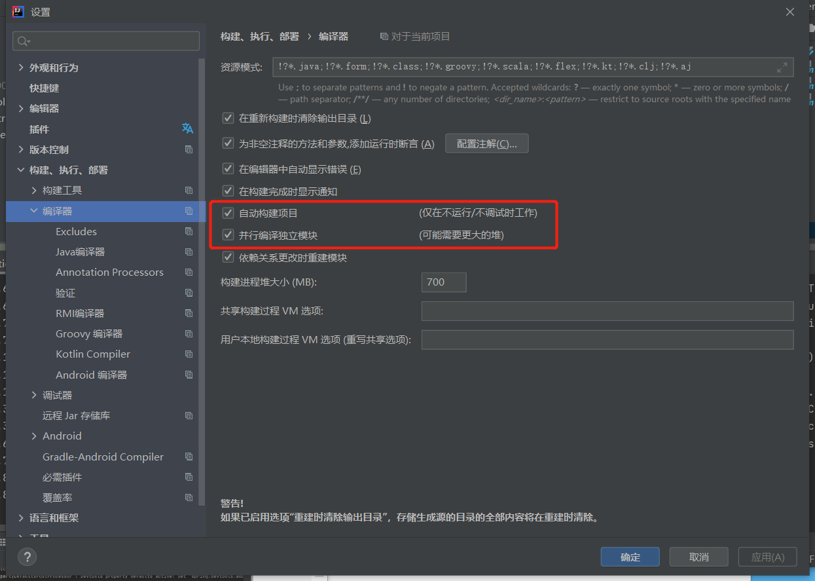Toggle 添加运行时断言 checkbox

point(228,143)
